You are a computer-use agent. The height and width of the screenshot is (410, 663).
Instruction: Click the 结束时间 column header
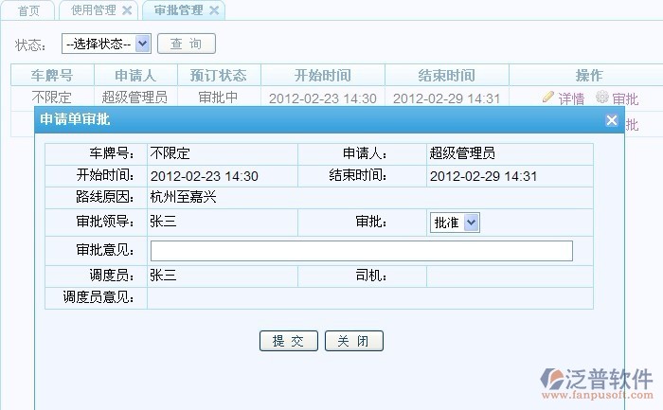click(446, 76)
